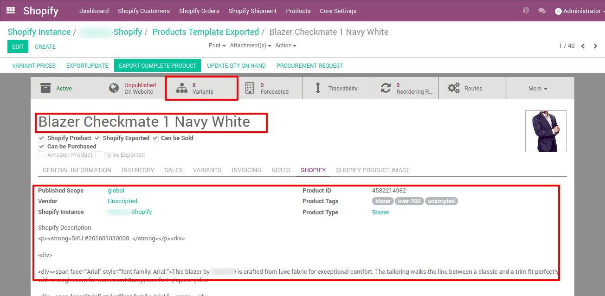Switch to Sales tab
605x296 pixels.
tap(174, 170)
